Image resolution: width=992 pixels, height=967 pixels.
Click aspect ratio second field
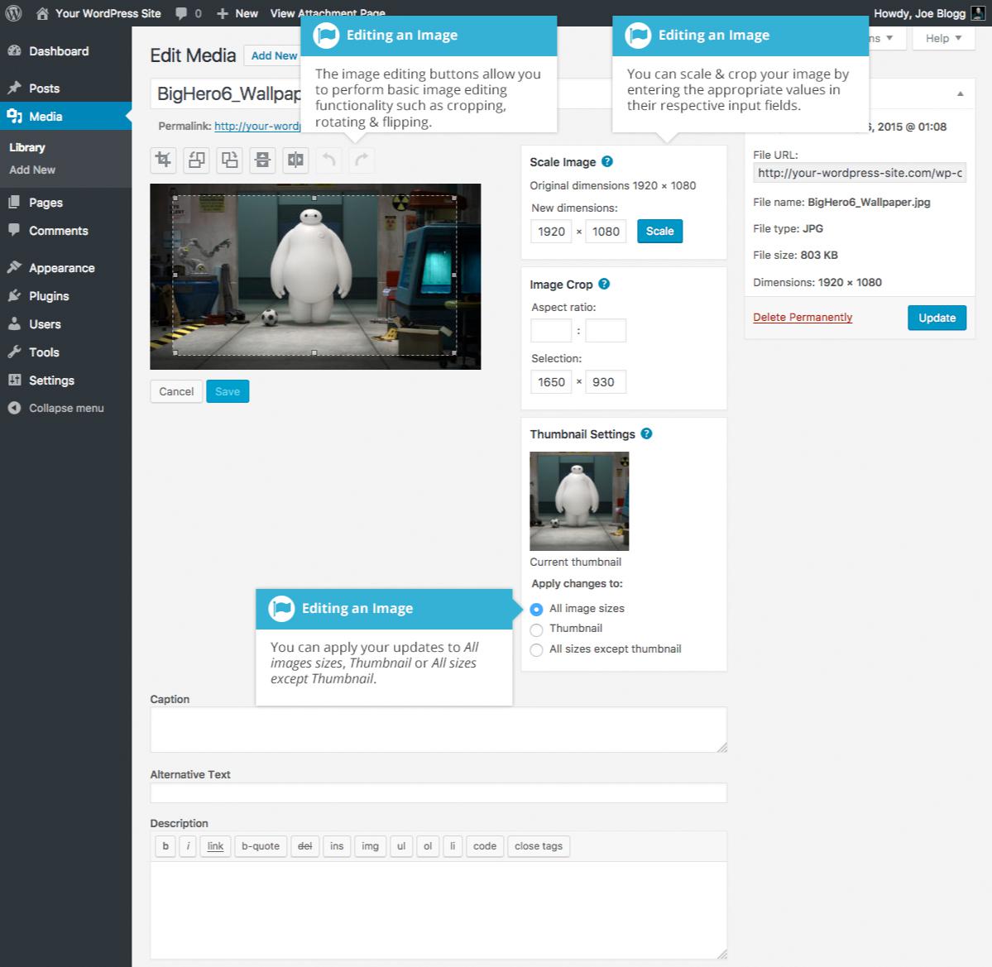606,331
